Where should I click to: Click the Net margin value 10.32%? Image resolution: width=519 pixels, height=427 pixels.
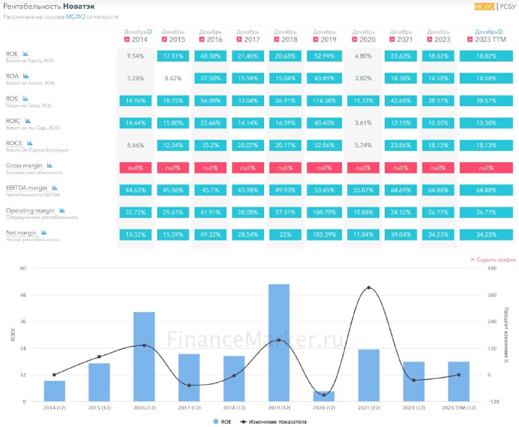pos(136,235)
